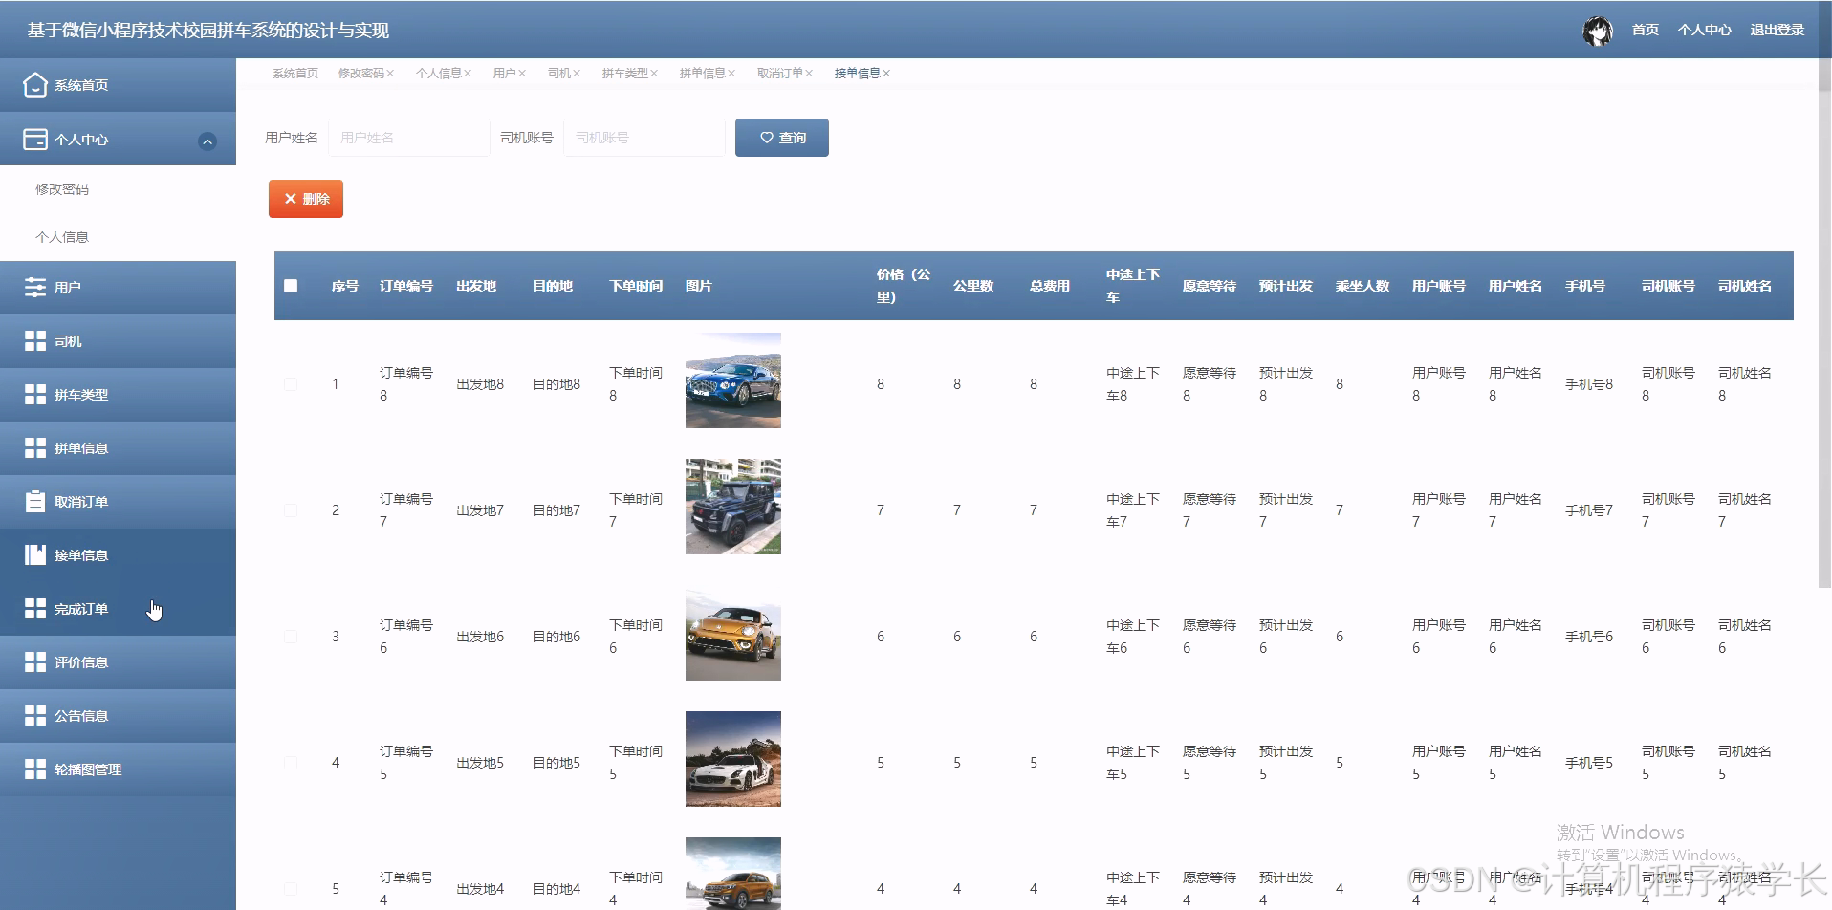Open 个人中心 link in header
Image resolution: width=1832 pixels, height=910 pixels.
1704,31
